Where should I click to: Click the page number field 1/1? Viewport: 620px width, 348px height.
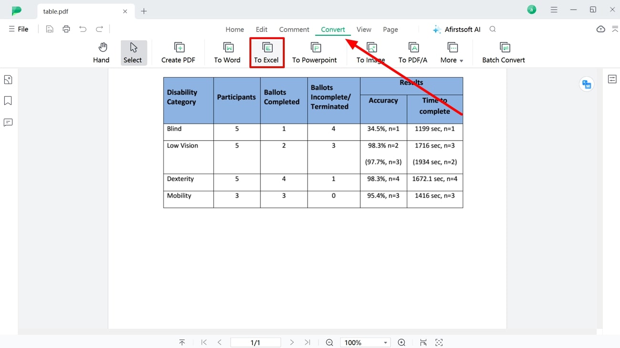click(x=256, y=342)
